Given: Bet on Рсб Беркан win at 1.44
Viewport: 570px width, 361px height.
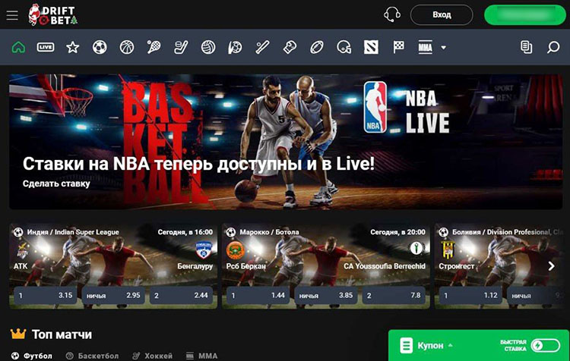Looking at the screenshot, I should [x=258, y=295].
